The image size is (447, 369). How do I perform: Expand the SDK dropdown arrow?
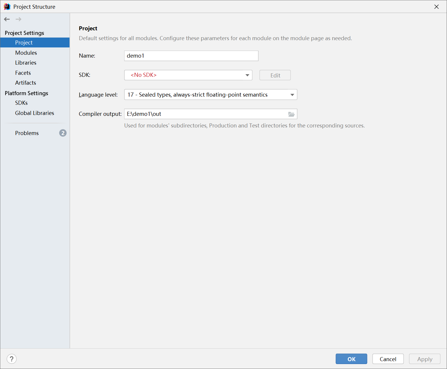pos(247,75)
